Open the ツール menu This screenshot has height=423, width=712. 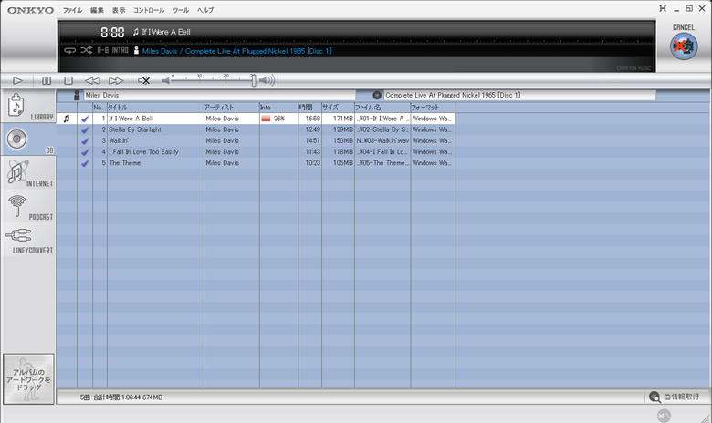coord(180,10)
